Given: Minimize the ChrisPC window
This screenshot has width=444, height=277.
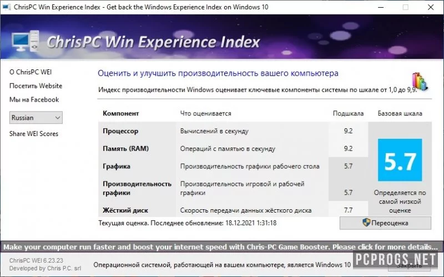Looking at the screenshot, I should coord(381,7).
